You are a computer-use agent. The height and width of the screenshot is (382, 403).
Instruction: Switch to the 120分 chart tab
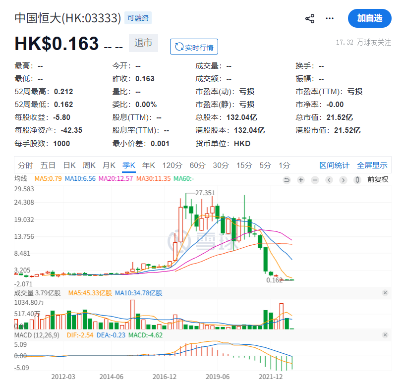point(172,165)
